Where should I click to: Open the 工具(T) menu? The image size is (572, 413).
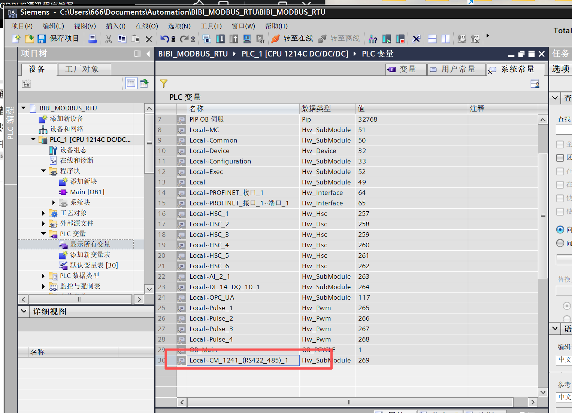[x=211, y=26]
